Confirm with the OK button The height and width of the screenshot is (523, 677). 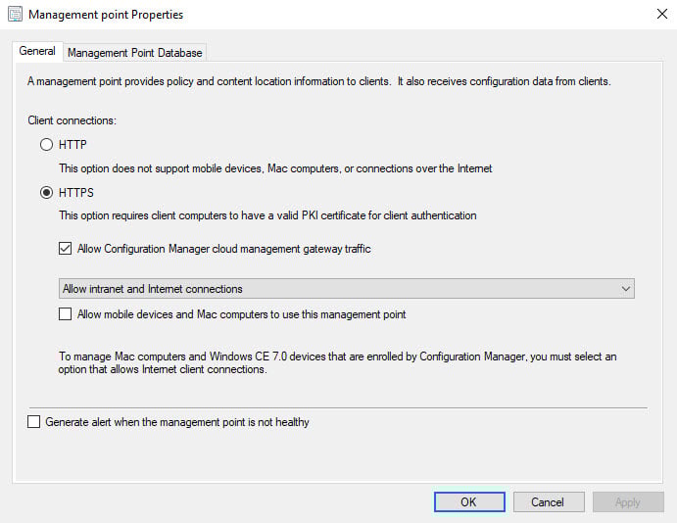click(x=469, y=502)
